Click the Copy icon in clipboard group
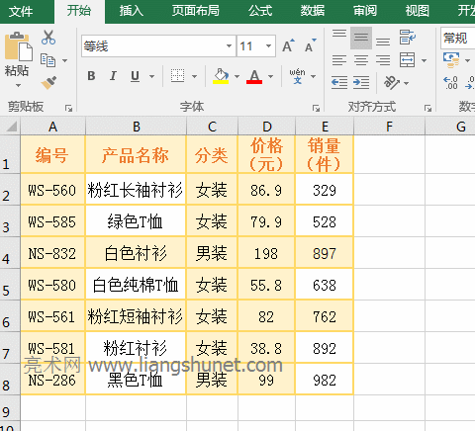 47,60
